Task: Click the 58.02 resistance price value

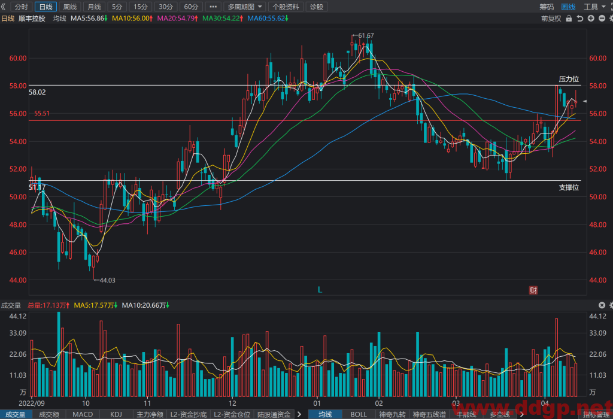Action: (37, 92)
